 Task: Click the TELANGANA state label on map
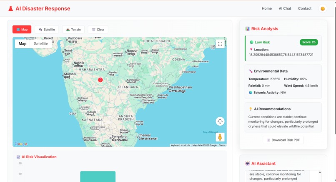pyautogui.click(x=128, y=87)
